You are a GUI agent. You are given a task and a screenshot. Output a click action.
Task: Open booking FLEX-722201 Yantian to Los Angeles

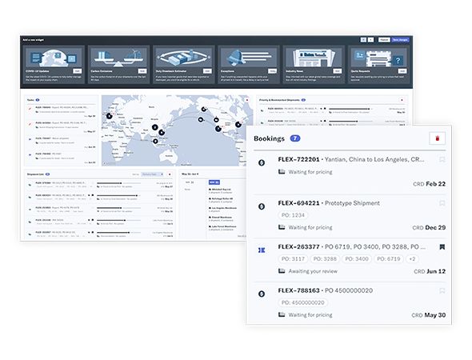[x=351, y=159]
